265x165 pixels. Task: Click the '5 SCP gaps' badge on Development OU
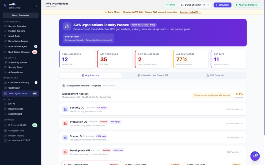coord(118,150)
